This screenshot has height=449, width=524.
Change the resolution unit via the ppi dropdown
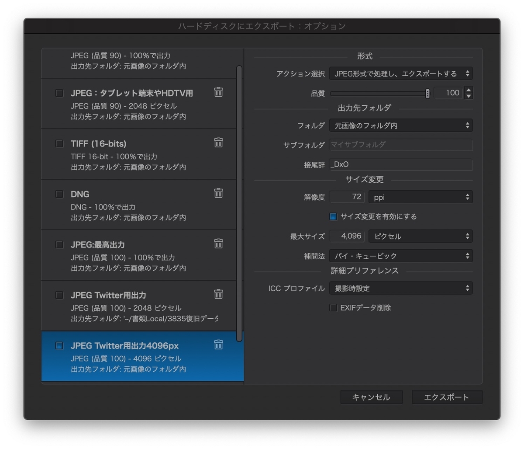pyautogui.click(x=421, y=197)
